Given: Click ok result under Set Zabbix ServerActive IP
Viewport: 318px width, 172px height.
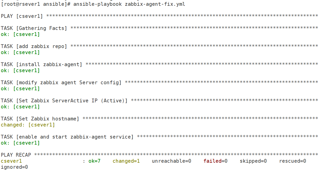Looking at the screenshot, I should pyautogui.click(x=20, y=107).
